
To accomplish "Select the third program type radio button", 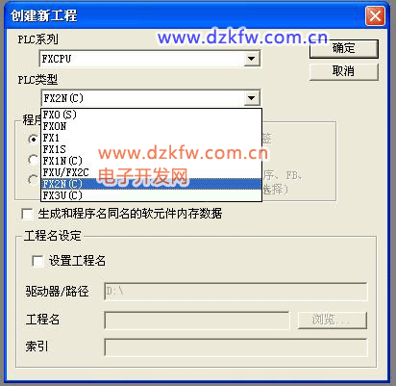I will coord(33,180).
